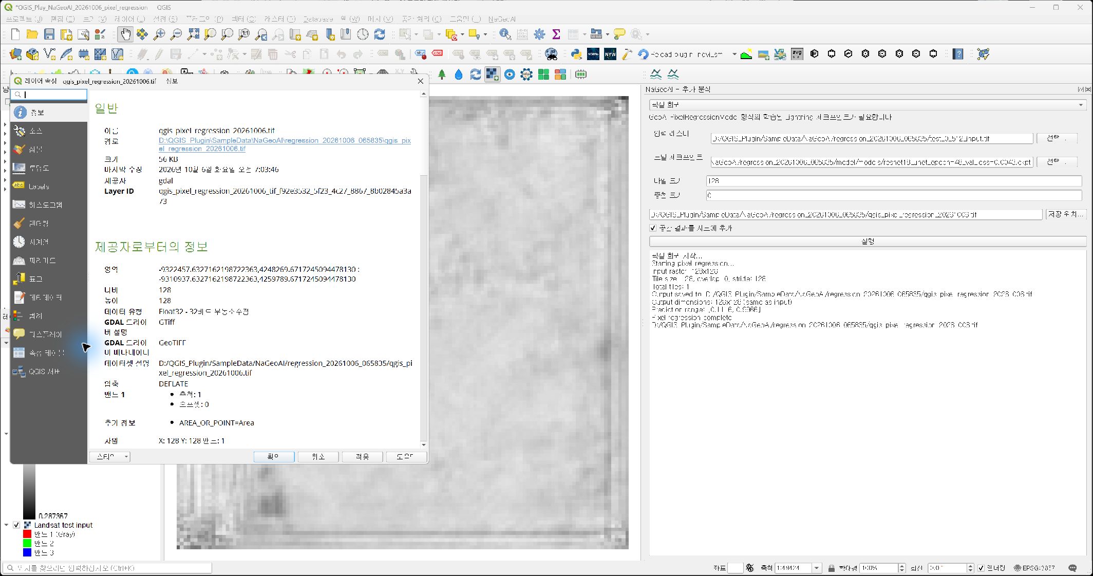The height and width of the screenshot is (576, 1093).
Task: Click the Zoom In magnifier icon
Action: click(159, 34)
